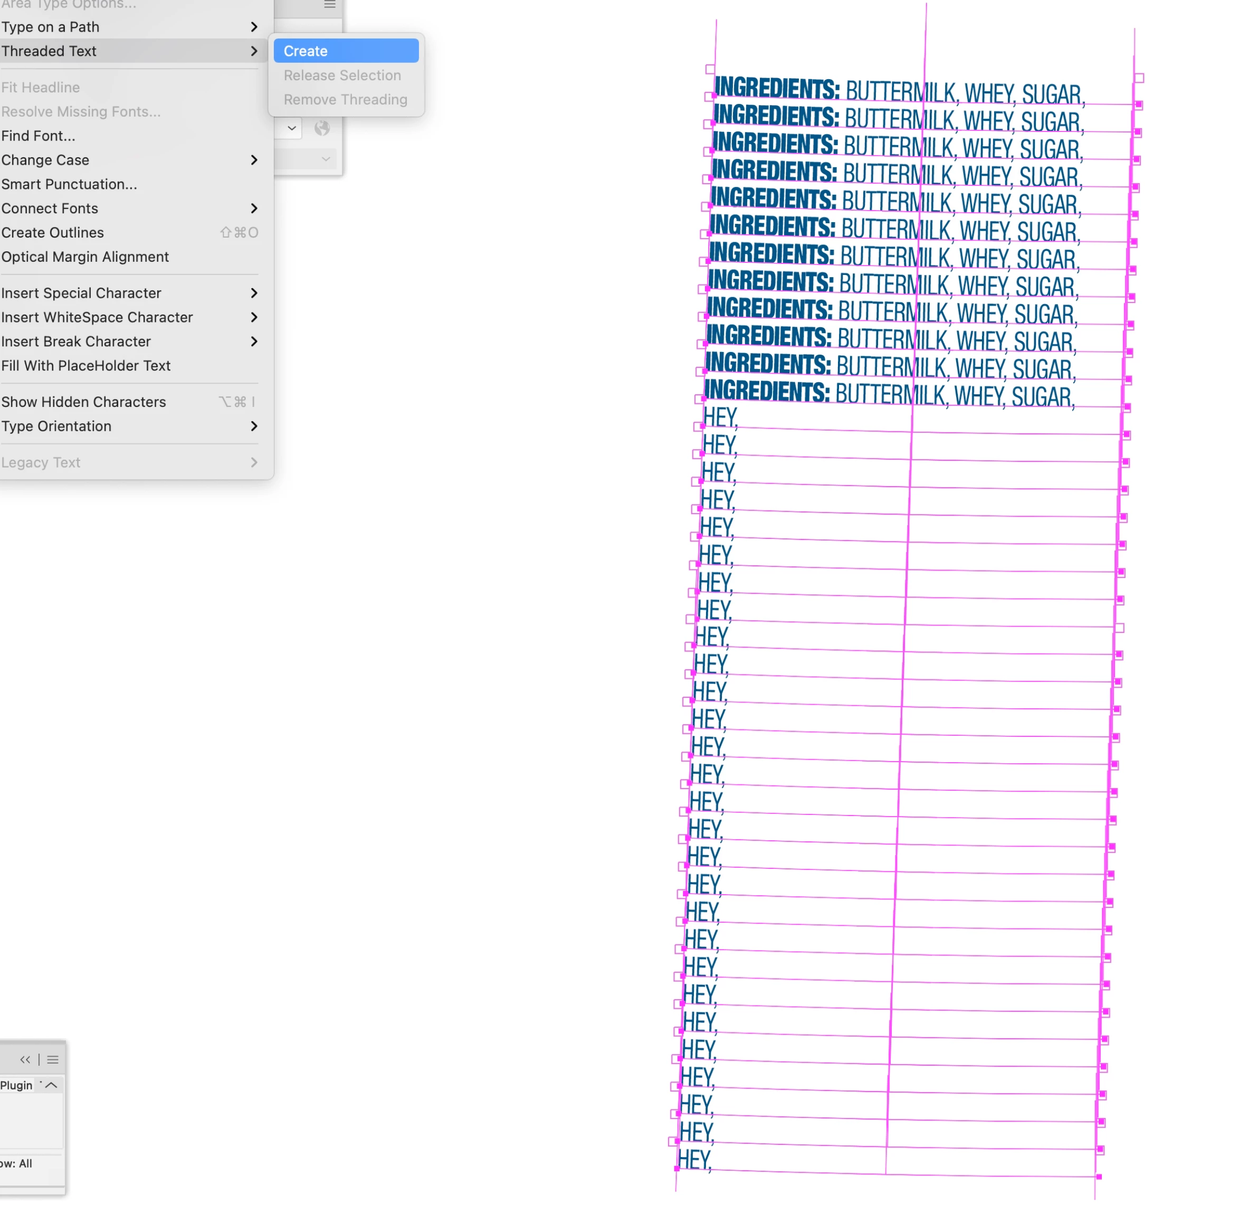This screenshot has width=1258, height=1223.
Task: Choose Smart Punctuation from the menu
Action: (69, 184)
